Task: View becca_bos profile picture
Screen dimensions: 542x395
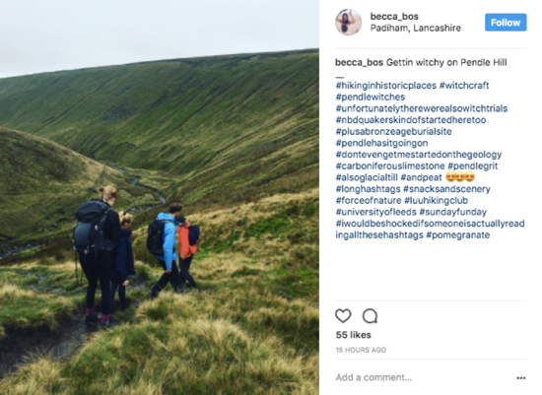Action: pyautogui.click(x=349, y=22)
